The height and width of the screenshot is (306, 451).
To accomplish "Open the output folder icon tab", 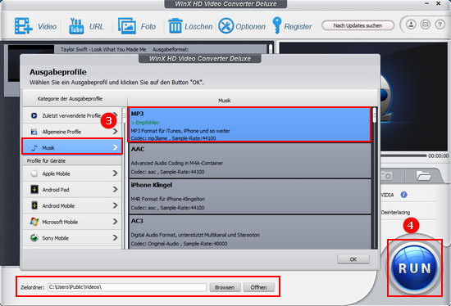I will pos(423,175).
